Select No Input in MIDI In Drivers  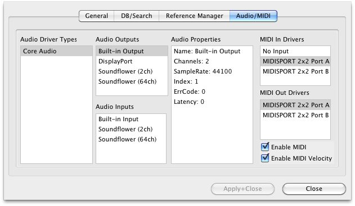pyautogui.click(x=295, y=51)
